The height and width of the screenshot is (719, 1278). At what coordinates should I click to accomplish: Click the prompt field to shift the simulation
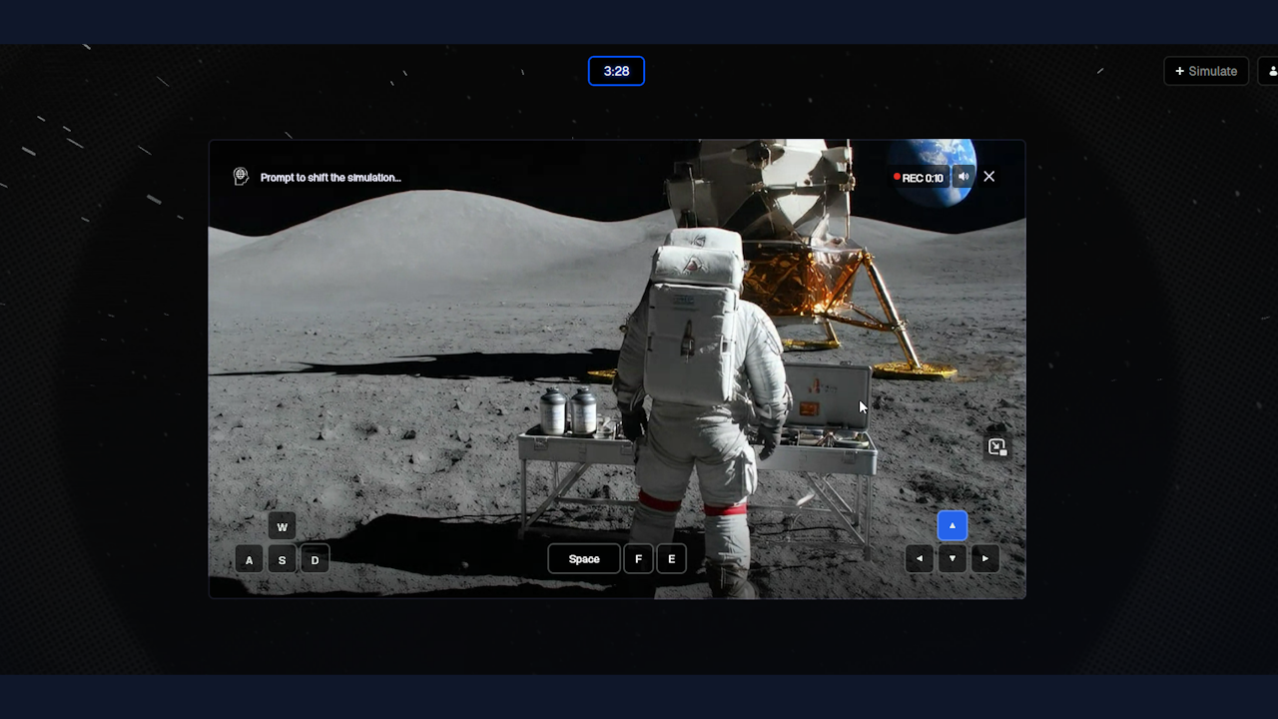pos(330,178)
